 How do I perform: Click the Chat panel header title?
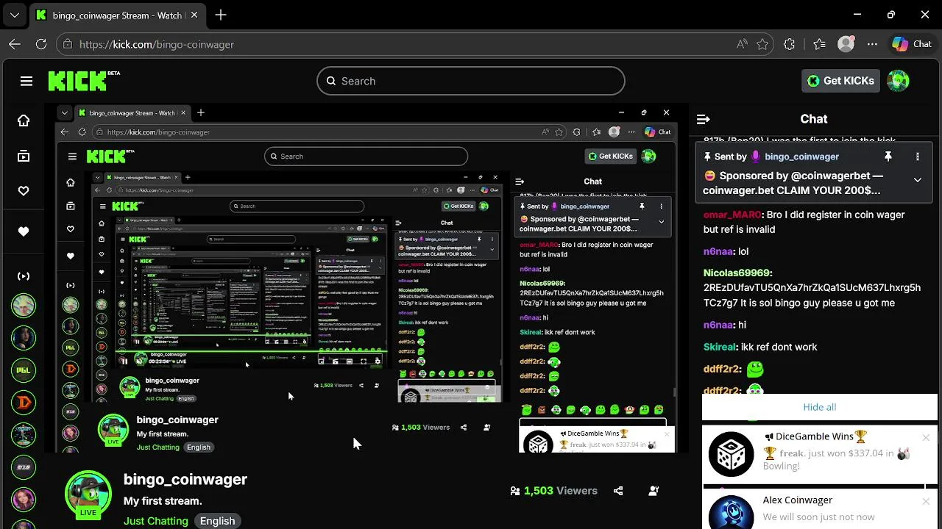click(x=813, y=119)
